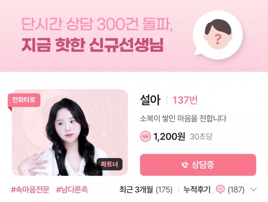
Task: Select the #속마음전문 hashtag
Action: (30, 189)
